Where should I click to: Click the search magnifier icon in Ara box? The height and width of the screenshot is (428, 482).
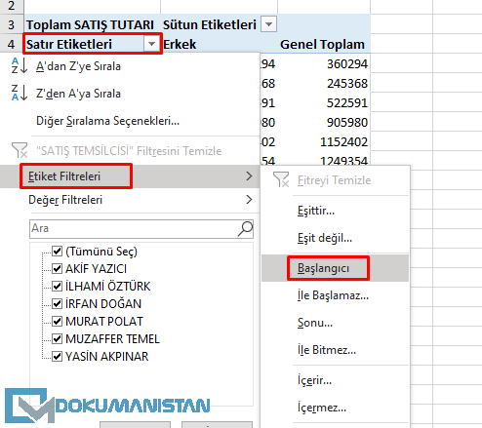[x=245, y=228]
